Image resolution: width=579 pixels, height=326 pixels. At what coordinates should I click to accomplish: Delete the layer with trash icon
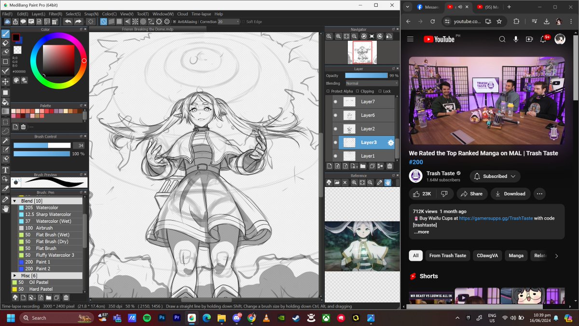coord(389,166)
